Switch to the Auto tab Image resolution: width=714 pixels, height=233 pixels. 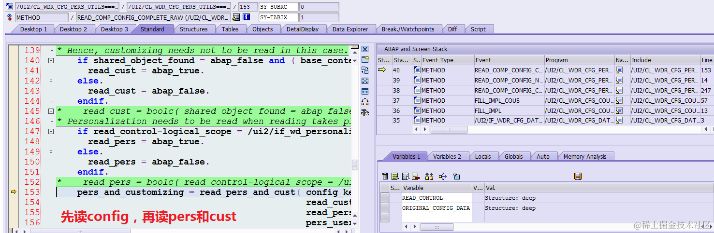(x=543, y=156)
